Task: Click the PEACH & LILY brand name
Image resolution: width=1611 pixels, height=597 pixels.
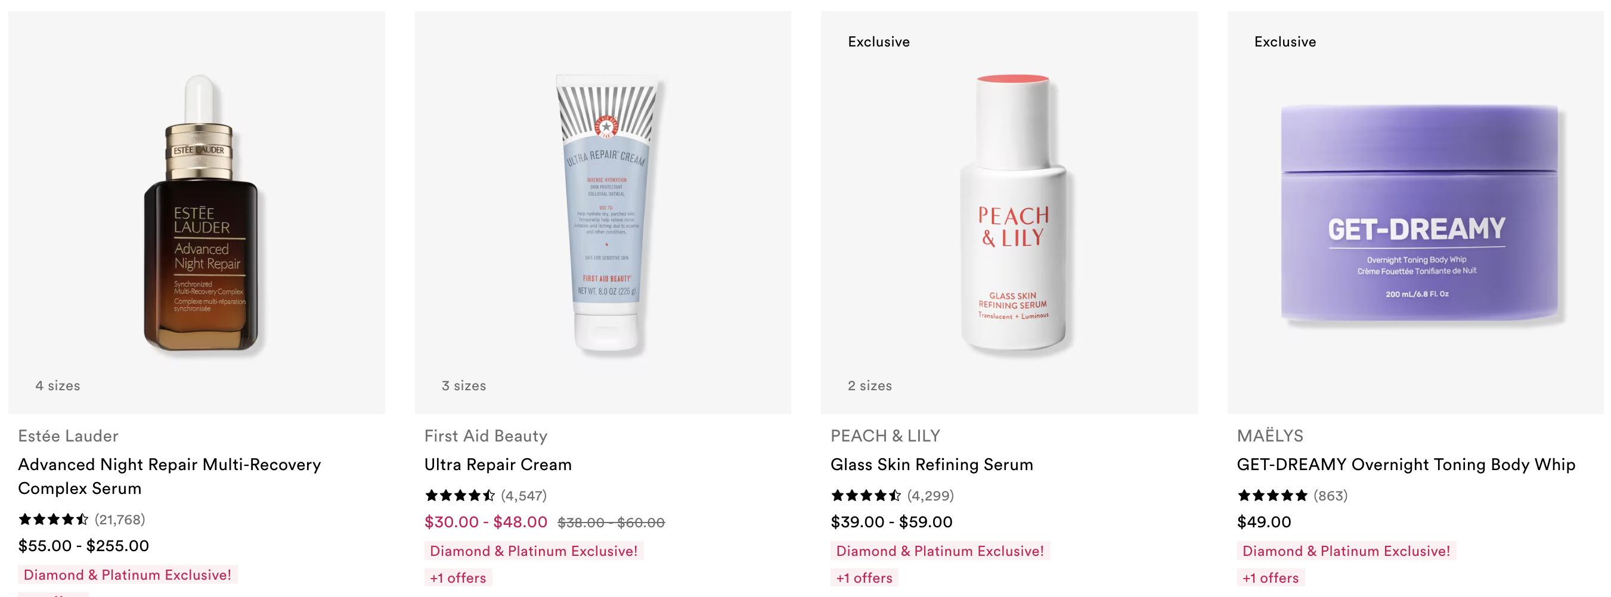Action: click(885, 436)
